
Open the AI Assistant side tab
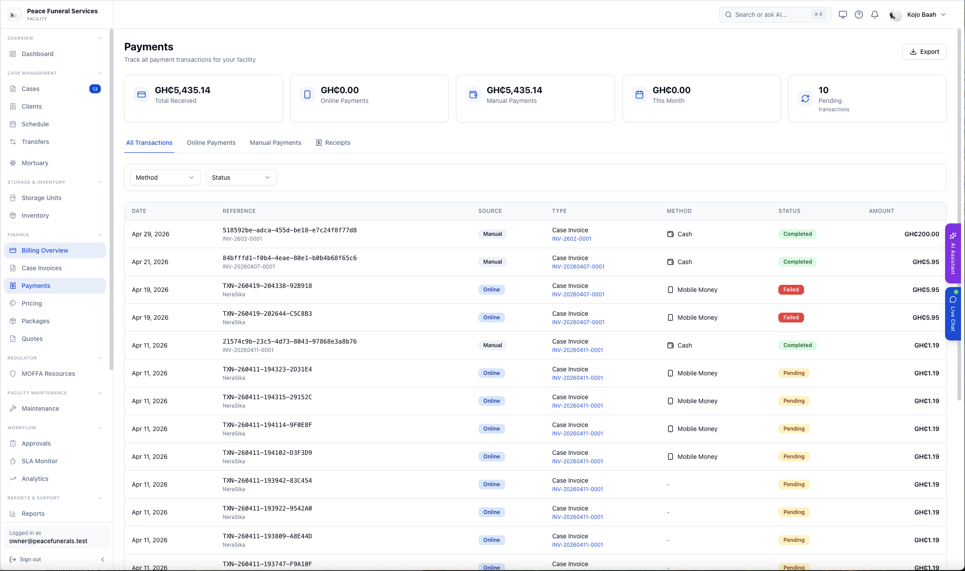tap(953, 253)
